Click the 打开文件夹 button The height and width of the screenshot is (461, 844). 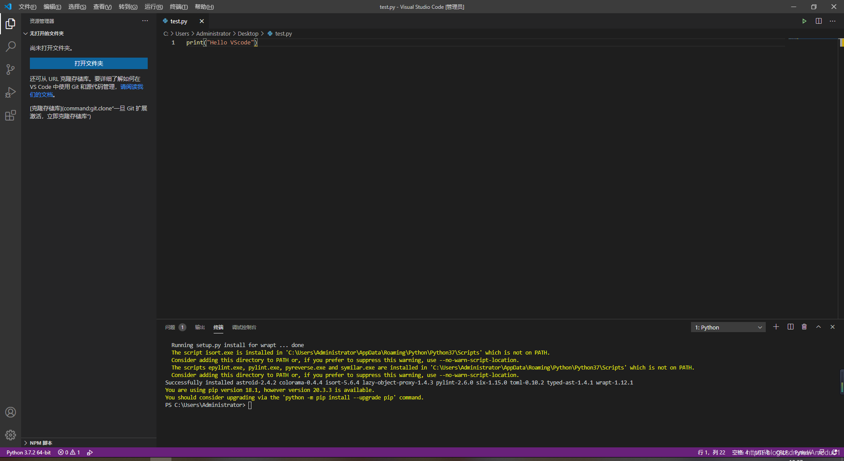point(88,63)
